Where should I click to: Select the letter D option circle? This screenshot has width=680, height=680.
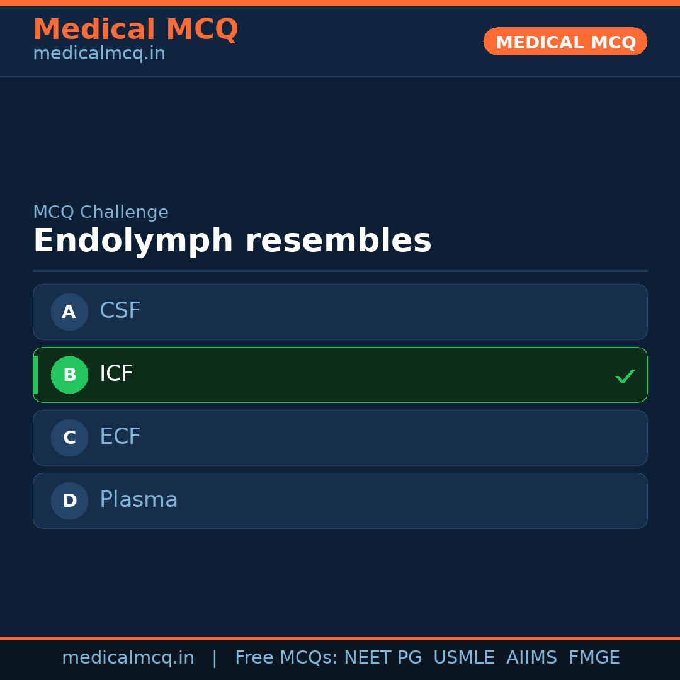click(x=69, y=501)
